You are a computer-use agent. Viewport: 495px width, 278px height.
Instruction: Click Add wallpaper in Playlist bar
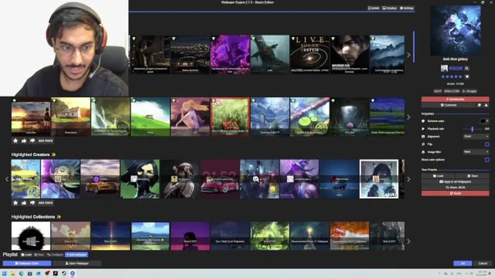point(77,255)
